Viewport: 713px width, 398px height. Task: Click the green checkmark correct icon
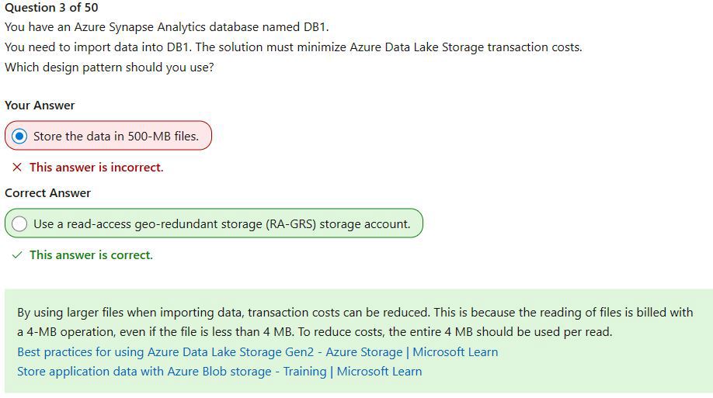(17, 255)
